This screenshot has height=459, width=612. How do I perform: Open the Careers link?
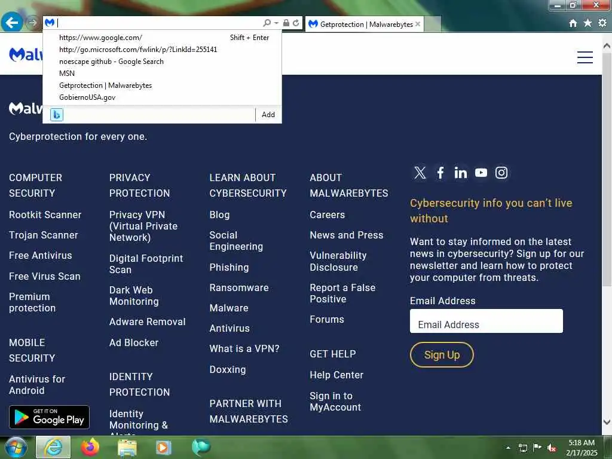(327, 215)
